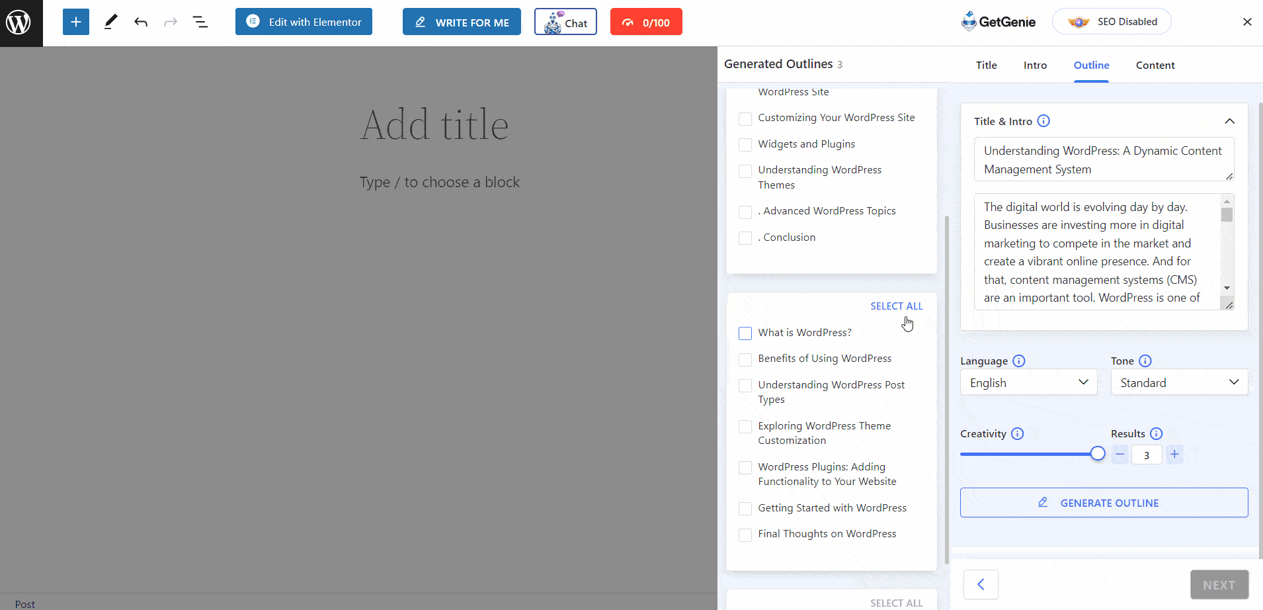Check Understanding WordPress Themes

745,171
